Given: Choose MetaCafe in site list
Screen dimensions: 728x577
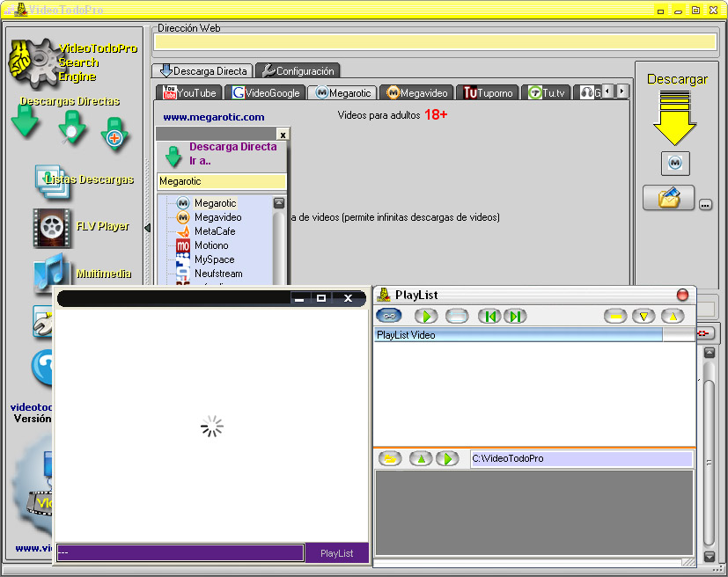Looking at the screenshot, I should coord(215,231).
